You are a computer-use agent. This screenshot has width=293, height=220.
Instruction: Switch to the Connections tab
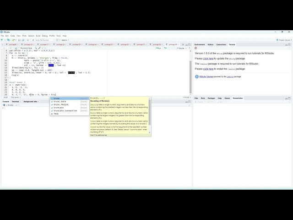(x=221, y=44)
